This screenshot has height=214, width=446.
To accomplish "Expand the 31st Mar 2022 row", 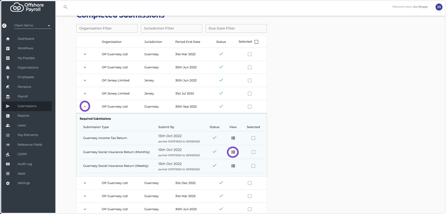I will (x=85, y=54).
